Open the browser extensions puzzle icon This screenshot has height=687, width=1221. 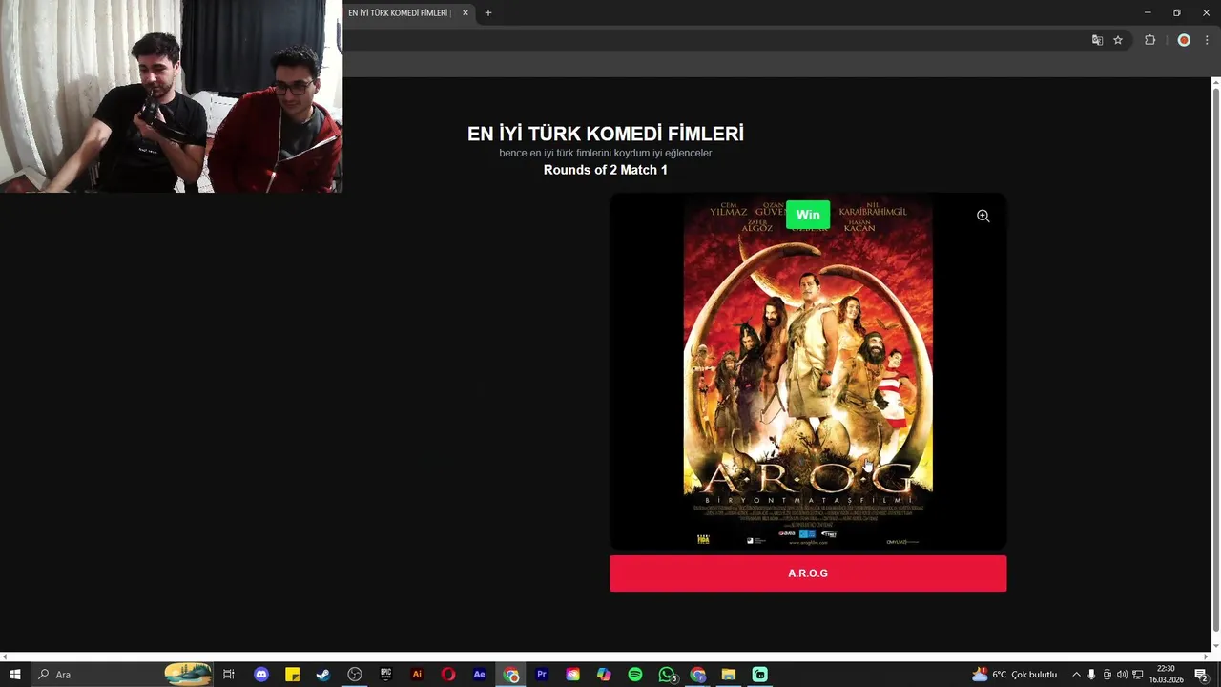[x=1149, y=40]
